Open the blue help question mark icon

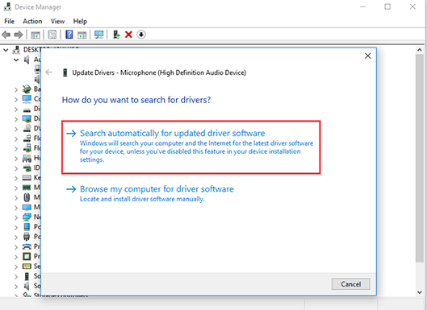pyautogui.click(x=69, y=35)
